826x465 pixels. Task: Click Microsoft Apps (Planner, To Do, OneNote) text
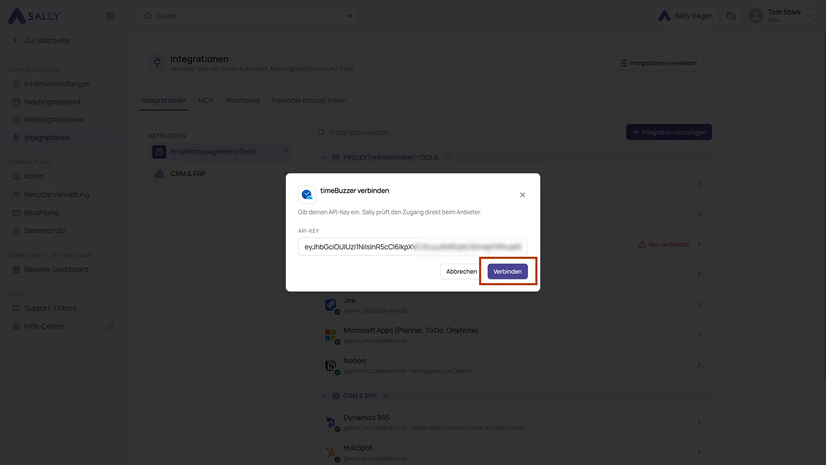click(x=411, y=330)
